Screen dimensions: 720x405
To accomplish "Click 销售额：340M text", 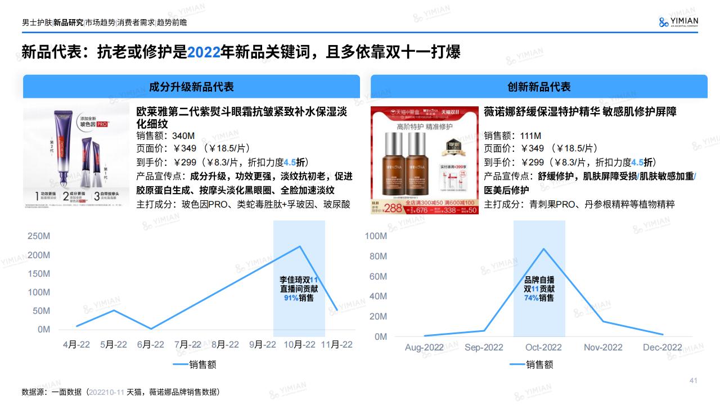I will (165, 136).
